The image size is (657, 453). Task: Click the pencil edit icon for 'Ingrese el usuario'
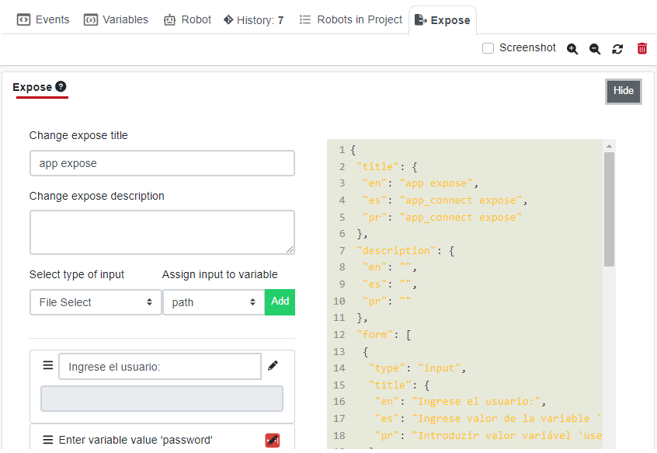tap(273, 365)
